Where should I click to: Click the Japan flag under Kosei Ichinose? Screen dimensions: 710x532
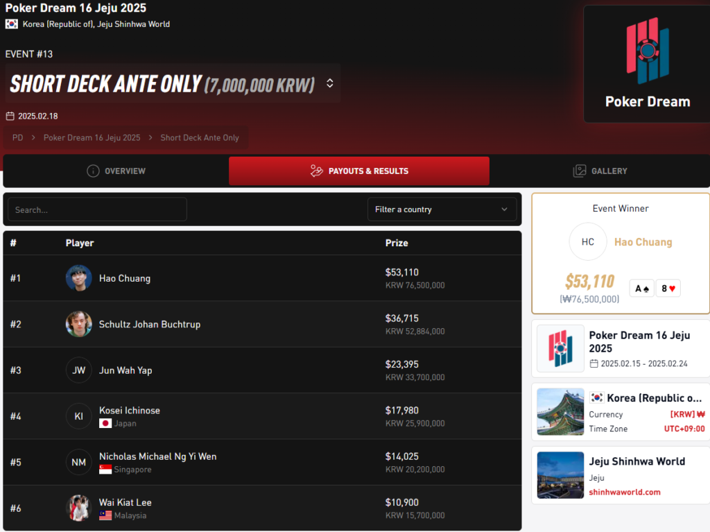105,423
